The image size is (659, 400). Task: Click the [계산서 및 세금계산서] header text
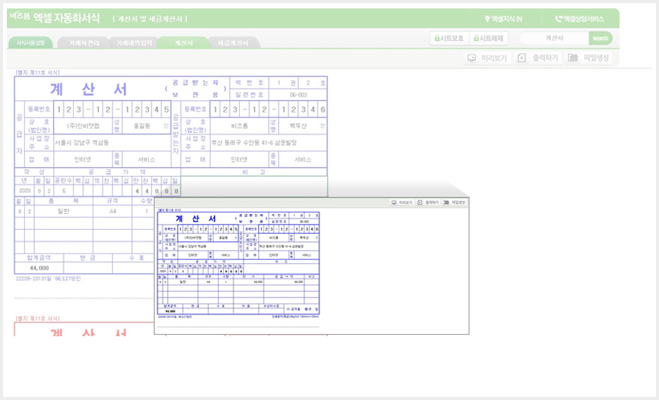[x=150, y=19]
